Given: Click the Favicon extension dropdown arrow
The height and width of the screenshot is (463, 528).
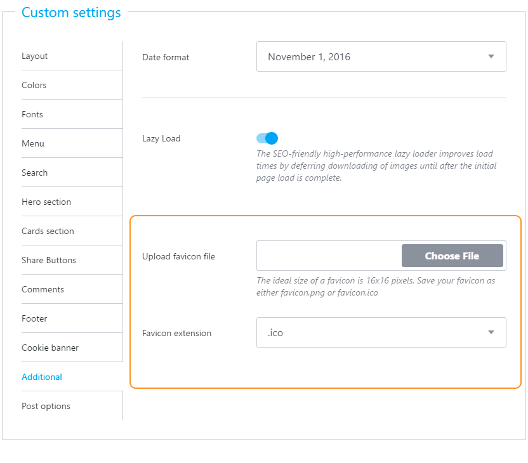Looking at the screenshot, I should pos(491,332).
